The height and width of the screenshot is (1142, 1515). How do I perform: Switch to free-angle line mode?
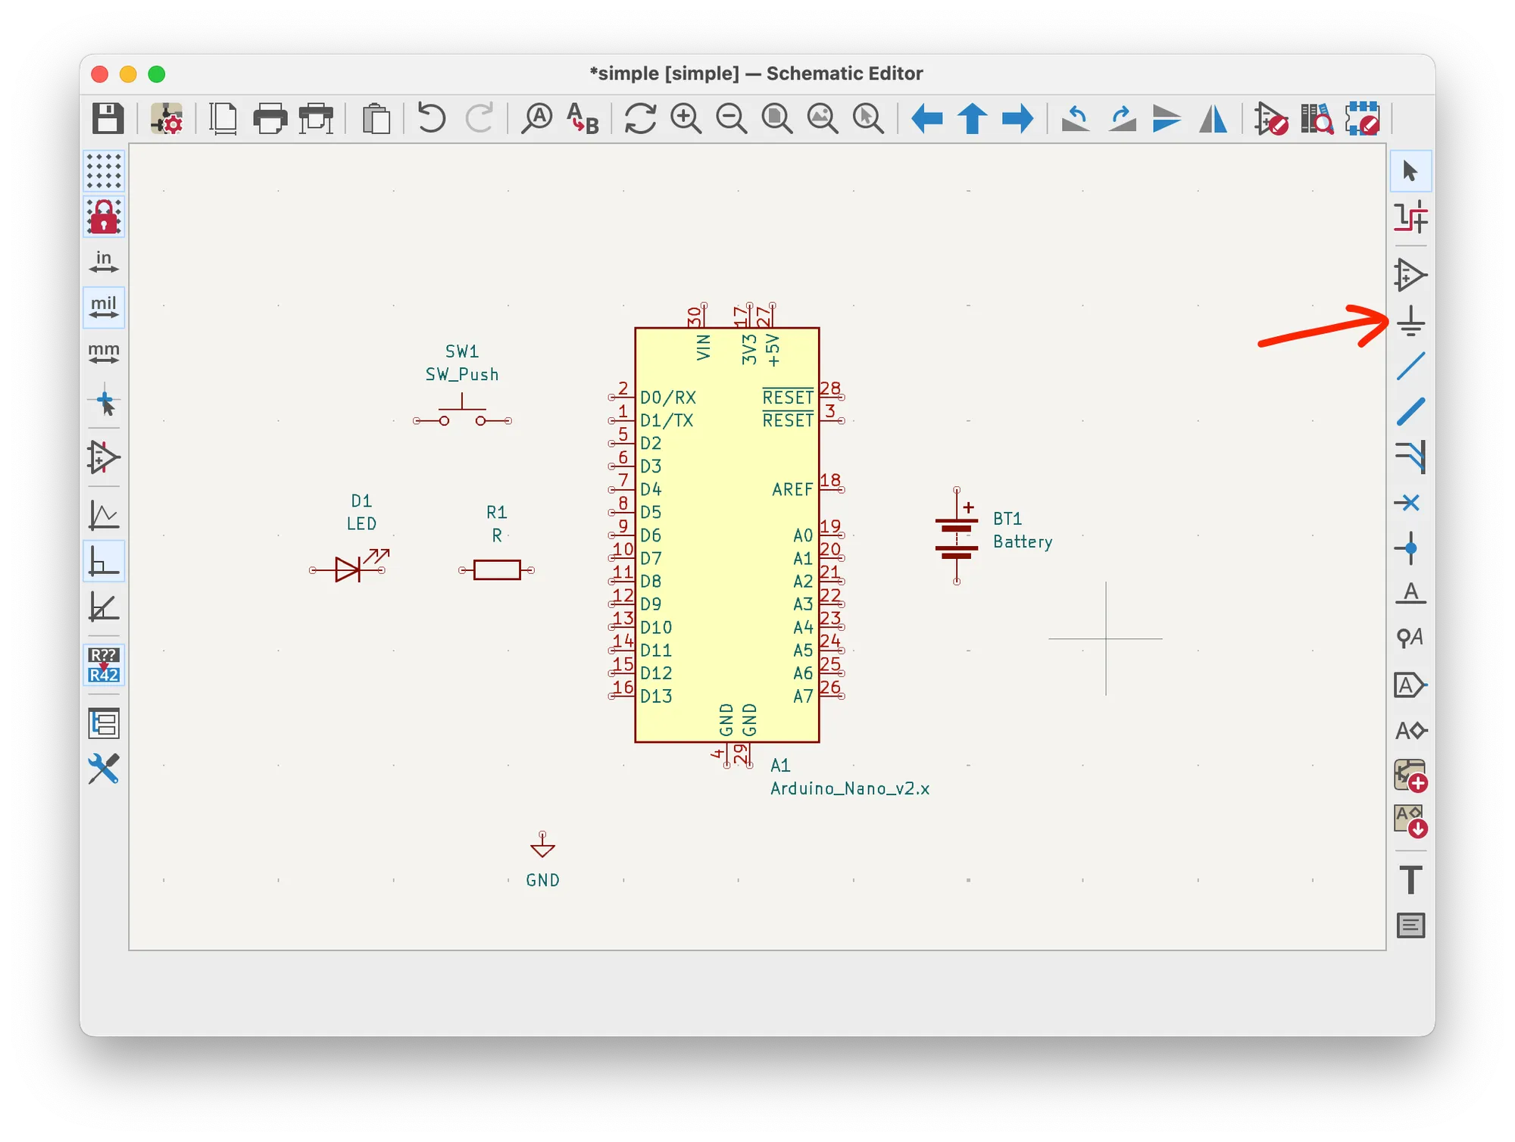104,516
